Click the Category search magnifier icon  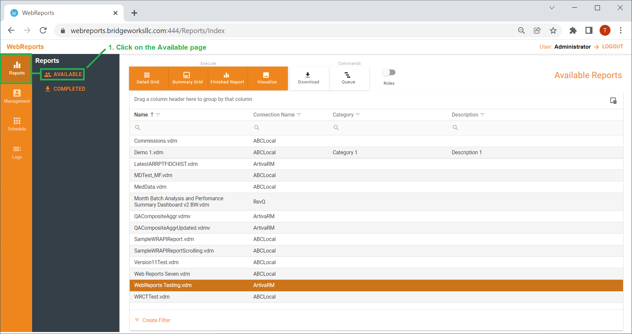pyautogui.click(x=336, y=127)
